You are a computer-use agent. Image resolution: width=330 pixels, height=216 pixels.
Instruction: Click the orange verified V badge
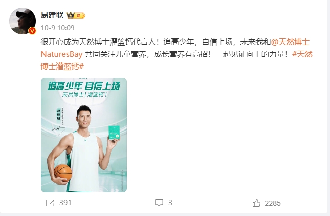[32, 31]
